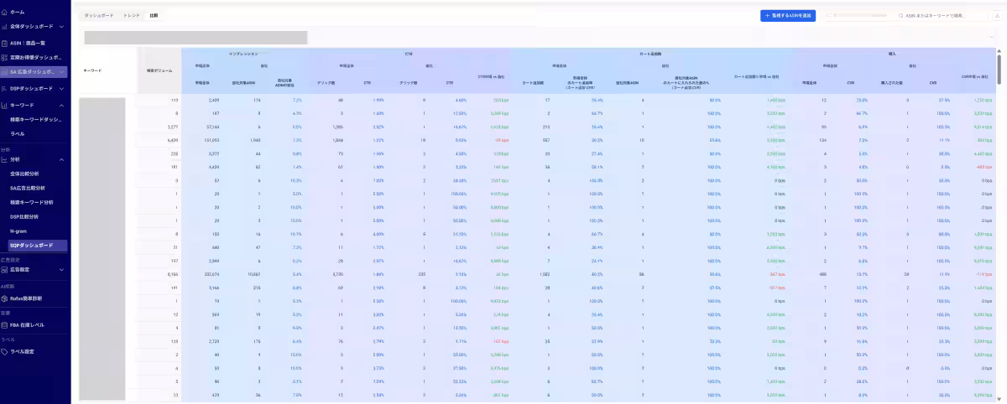Expand the SA 広告ダッシュボード chevron
This screenshot has height=404, width=1007.
click(62, 72)
